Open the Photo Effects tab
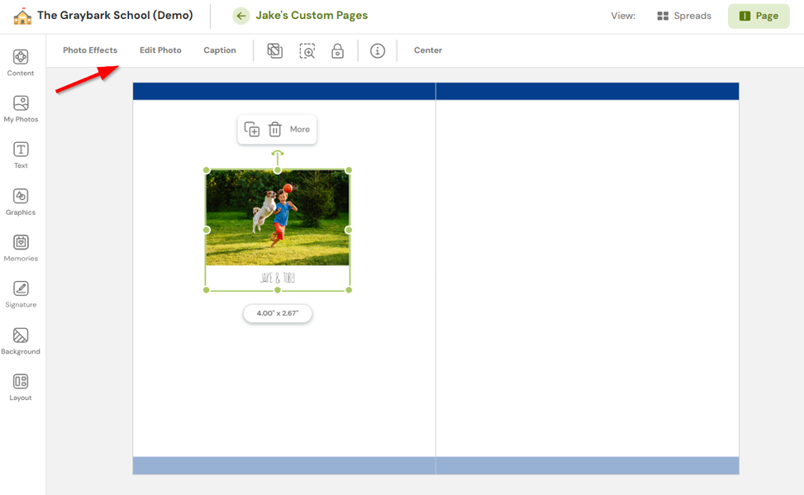Viewport: 804px width, 495px height. [x=89, y=50]
